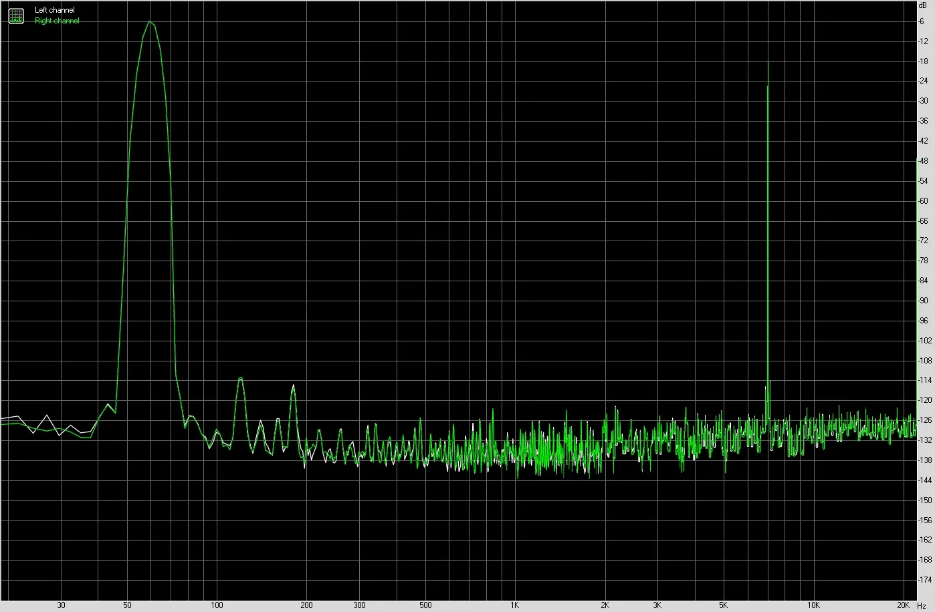Click the spectrum legend grid icon
Image resolution: width=935 pixels, height=612 pixels.
(x=15, y=15)
